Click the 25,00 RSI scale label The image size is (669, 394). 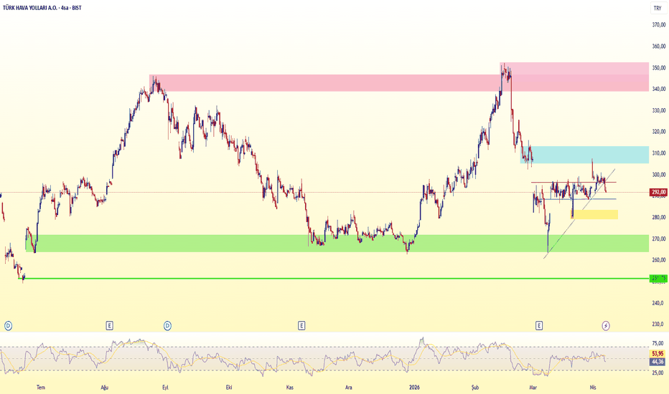coord(658,373)
